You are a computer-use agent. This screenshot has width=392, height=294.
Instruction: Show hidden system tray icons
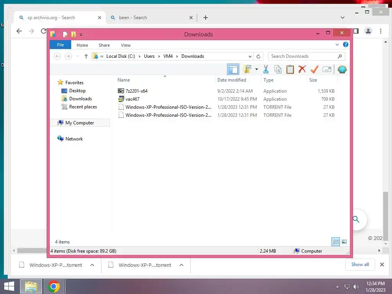click(x=338, y=287)
